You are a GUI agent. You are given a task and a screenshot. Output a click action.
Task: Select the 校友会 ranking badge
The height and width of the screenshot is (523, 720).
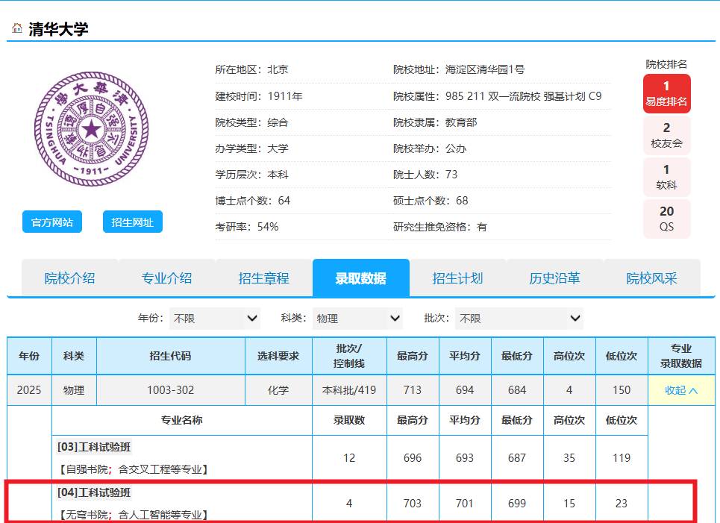pyautogui.click(x=666, y=135)
